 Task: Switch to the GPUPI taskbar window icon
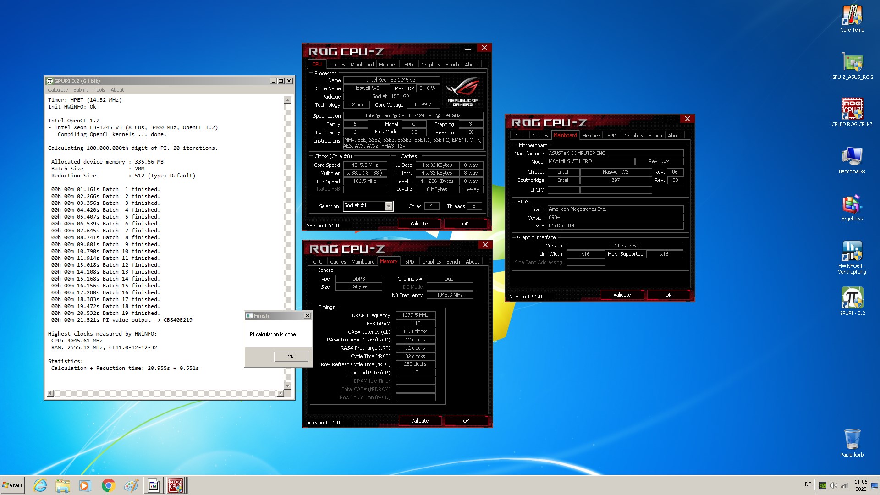click(154, 485)
